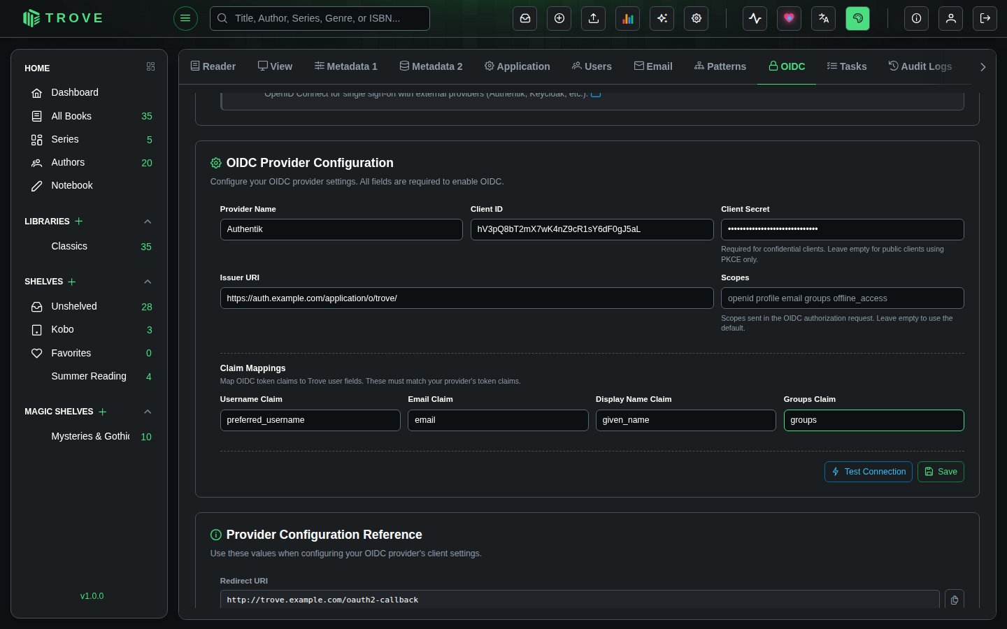
Task: Click the sidebar layout icon beside HOME
Action: [150, 66]
